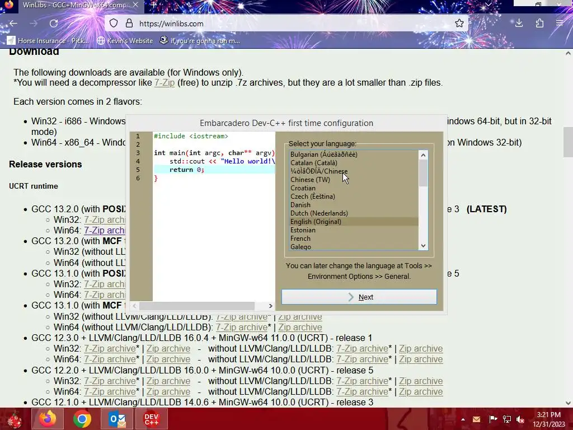
Task: Open the Action Center flag tray icon
Action: pos(492,419)
